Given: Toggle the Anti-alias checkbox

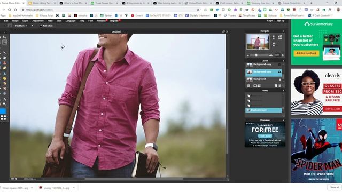Looking at the screenshot, I should tap(41, 26).
